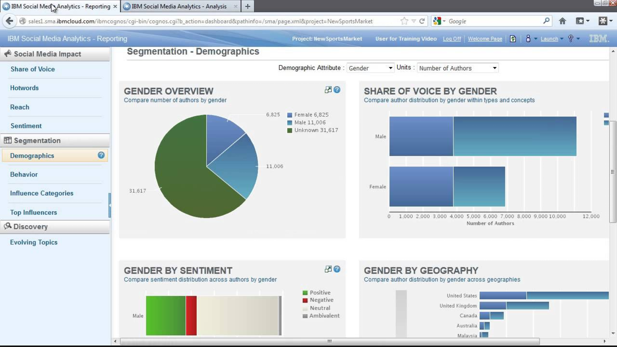This screenshot has width=617, height=347.
Task: Open Hotwords report
Action: click(x=24, y=88)
